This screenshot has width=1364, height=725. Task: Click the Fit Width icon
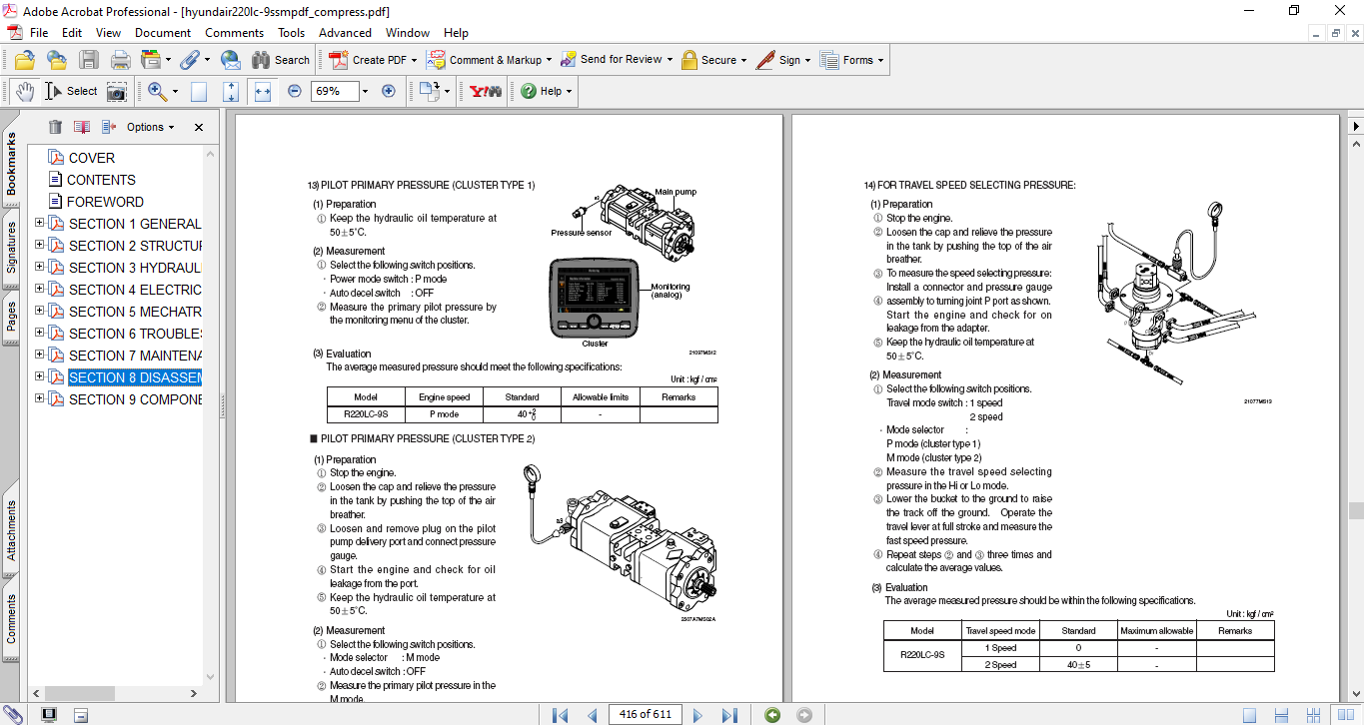point(263,91)
